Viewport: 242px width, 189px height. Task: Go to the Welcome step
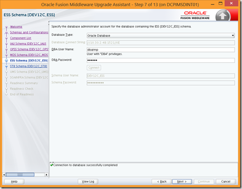16,27
